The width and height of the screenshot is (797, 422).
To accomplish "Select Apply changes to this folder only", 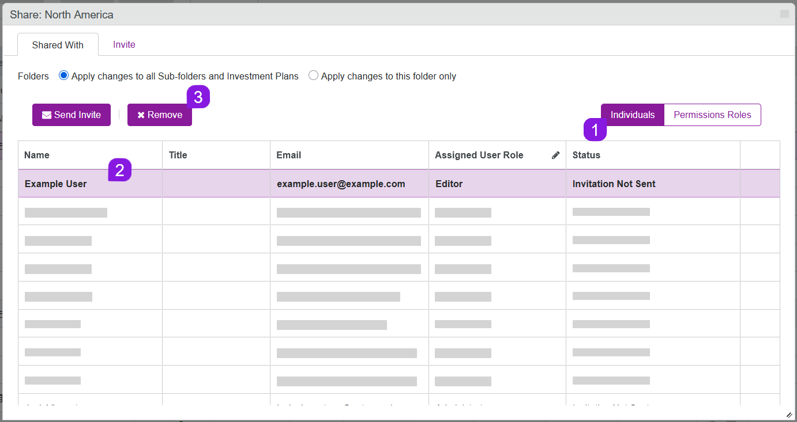I will point(313,76).
